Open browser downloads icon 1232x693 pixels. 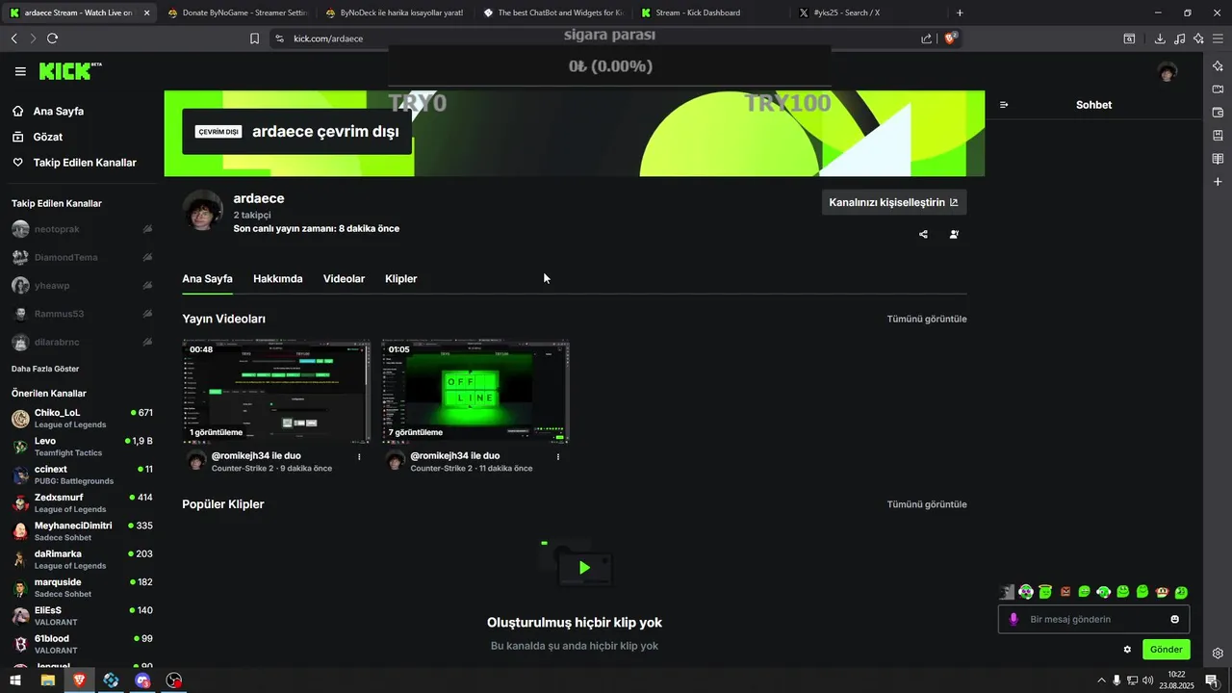coord(1160,38)
